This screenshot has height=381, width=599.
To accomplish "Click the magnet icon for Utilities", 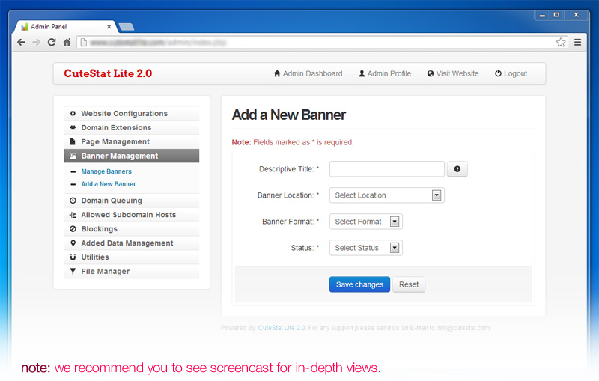I will tap(73, 257).
